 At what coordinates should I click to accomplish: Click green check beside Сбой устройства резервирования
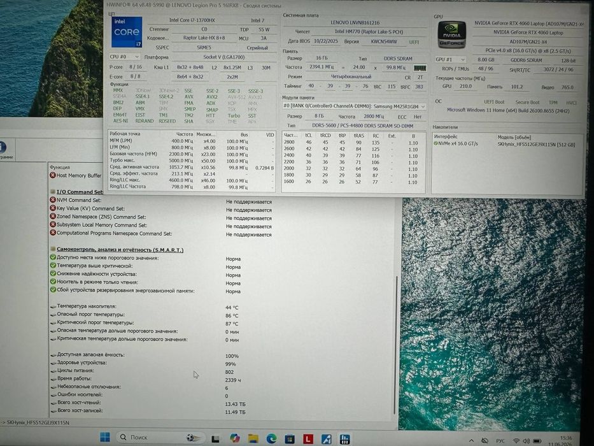pos(53,290)
